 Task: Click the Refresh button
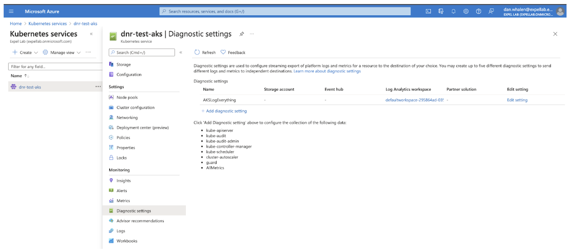205,53
